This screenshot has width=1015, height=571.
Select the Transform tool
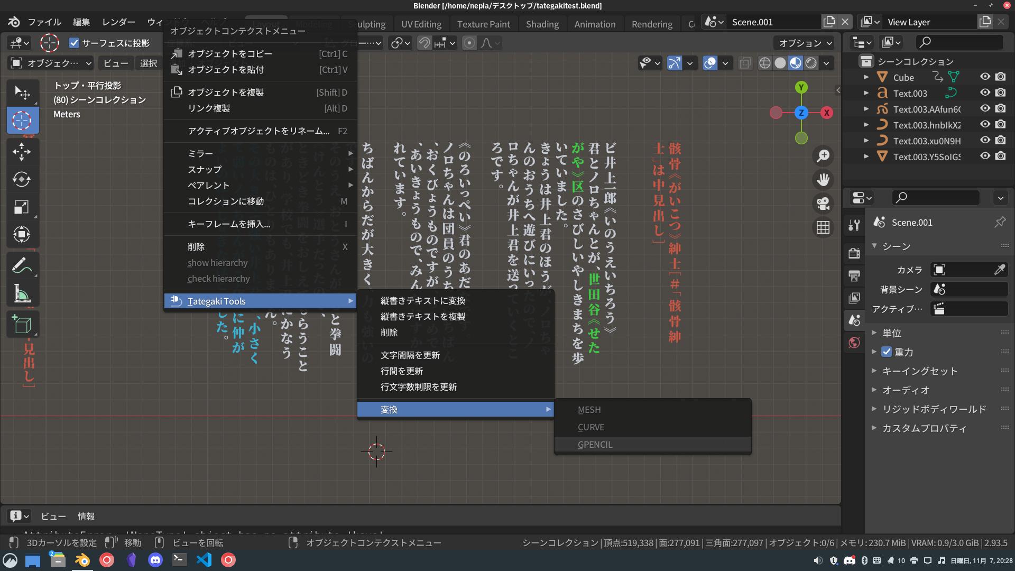click(22, 234)
